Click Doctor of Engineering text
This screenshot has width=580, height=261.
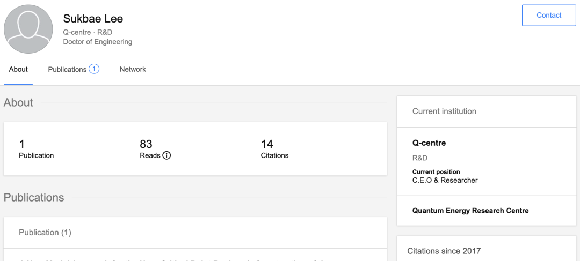pyautogui.click(x=97, y=42)
